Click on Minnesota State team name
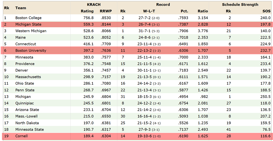273x141 pixels. tap(29, 130)
